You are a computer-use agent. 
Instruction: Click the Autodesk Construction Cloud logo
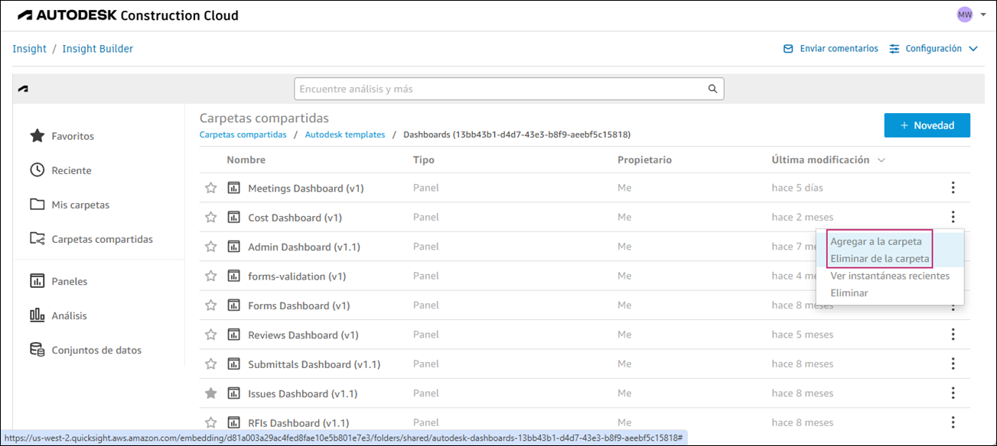[x=128, y=15]
